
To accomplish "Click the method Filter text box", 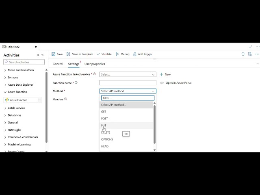I will click(x=128, y=98).
